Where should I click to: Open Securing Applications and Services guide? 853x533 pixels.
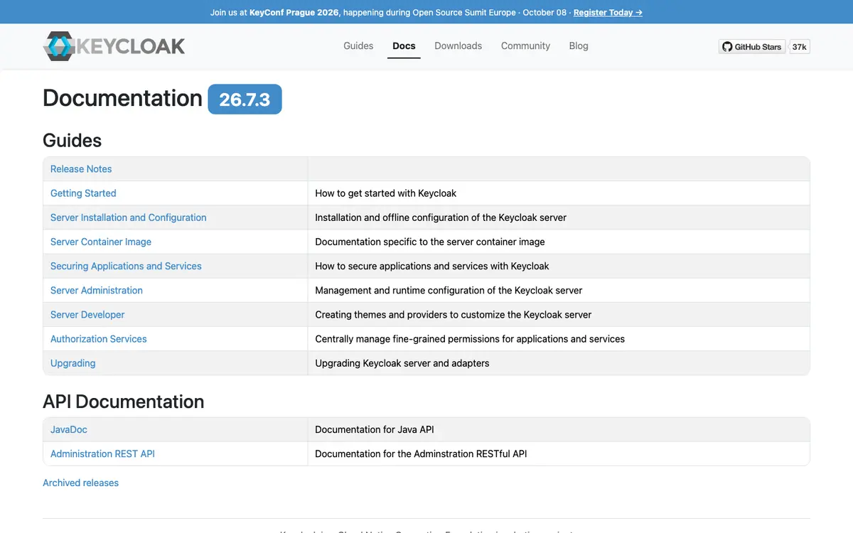pos(126,266)
